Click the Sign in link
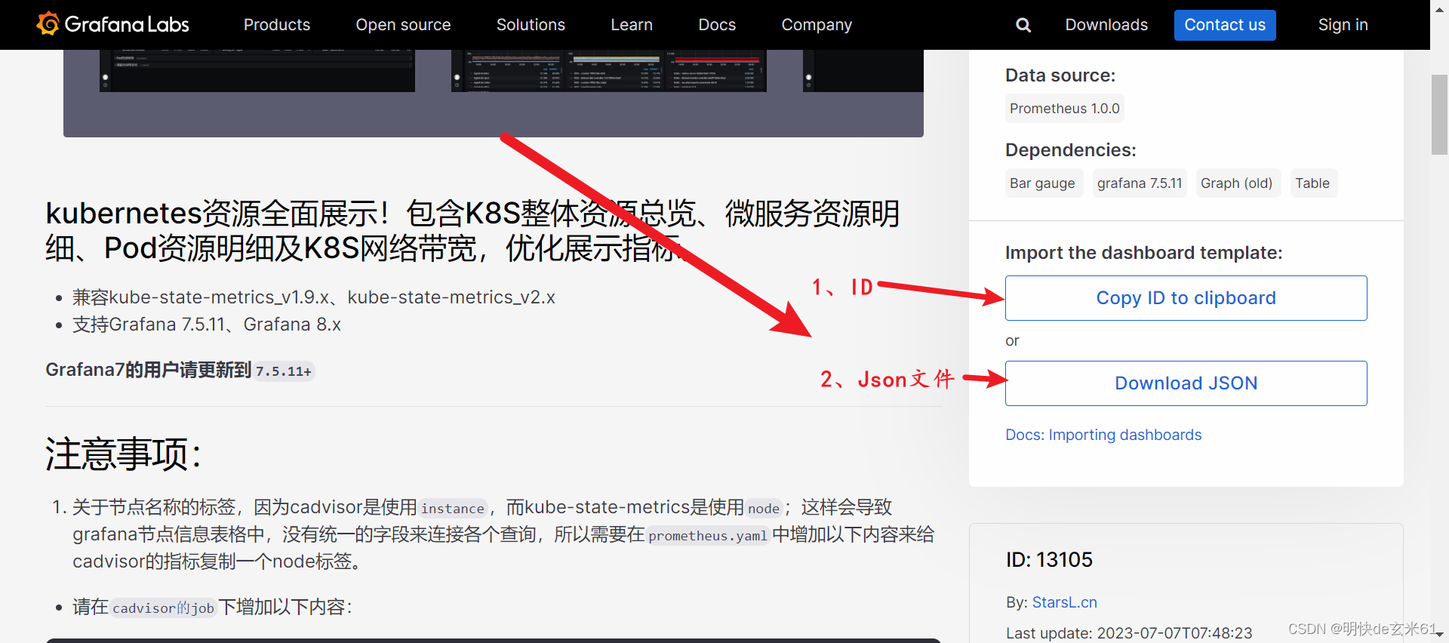The width and height of the screenshot is (1449, 643). click(x=1343, y=25)
